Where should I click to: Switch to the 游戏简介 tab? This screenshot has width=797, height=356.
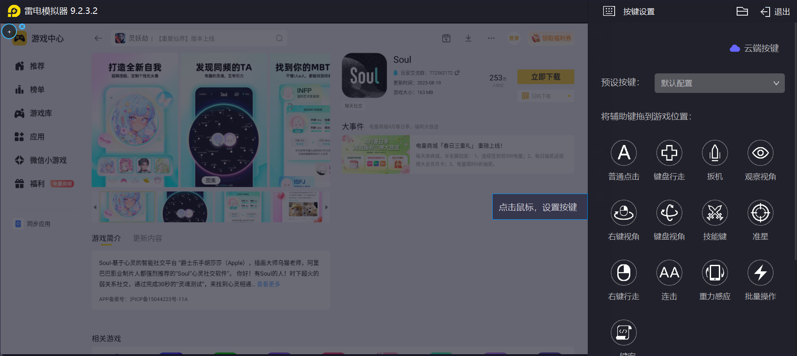[106, 238]
